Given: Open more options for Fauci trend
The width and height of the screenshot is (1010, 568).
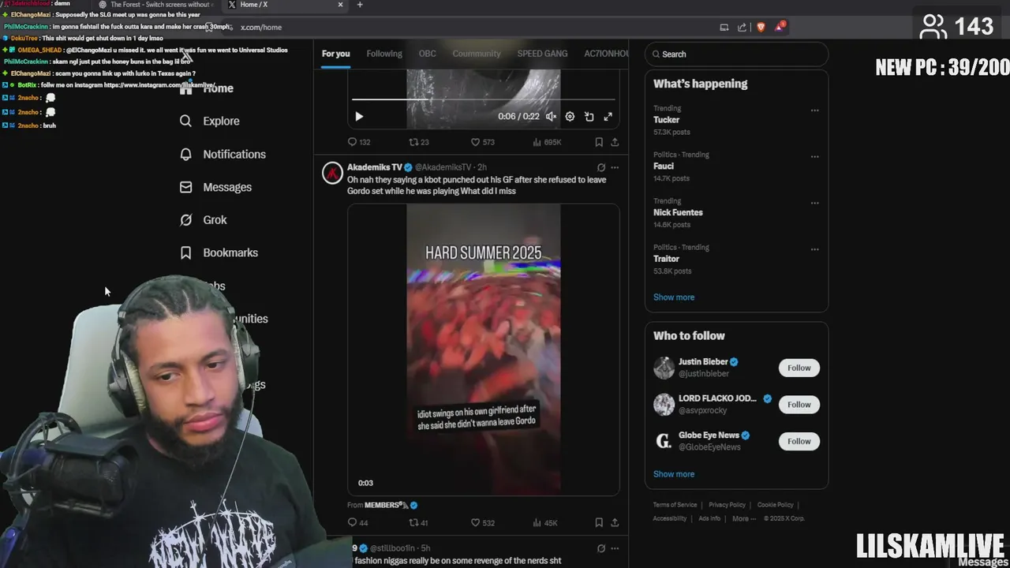Looking at the screenshot, I should coord(814,156).
